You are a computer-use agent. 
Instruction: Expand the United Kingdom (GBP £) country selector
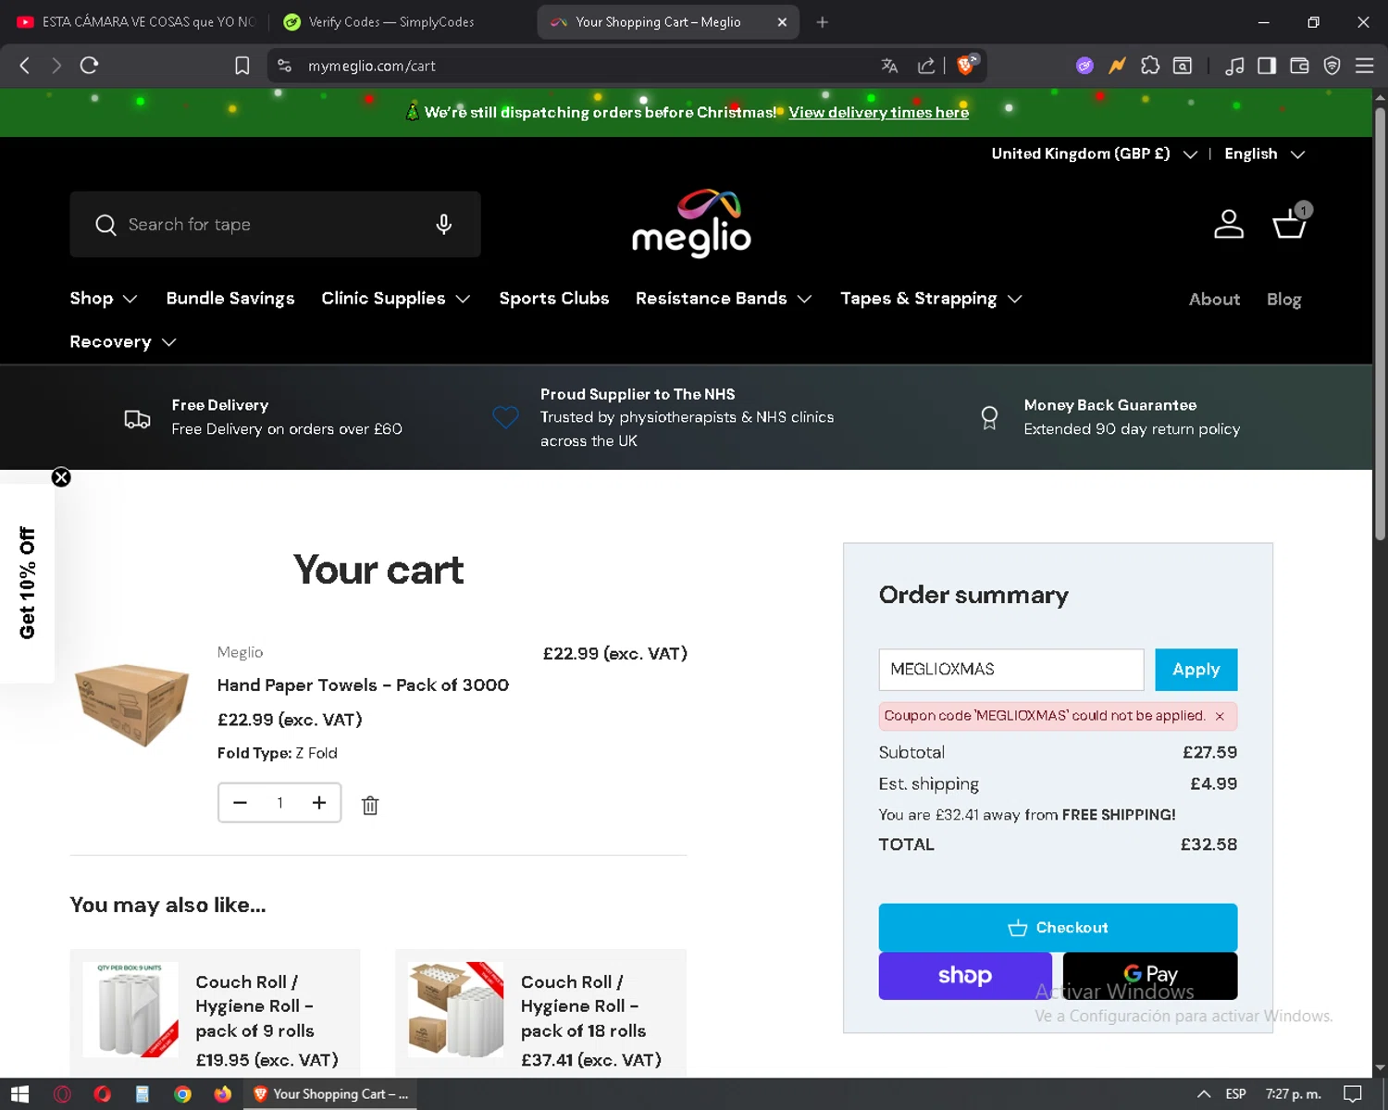point(1094,154)
